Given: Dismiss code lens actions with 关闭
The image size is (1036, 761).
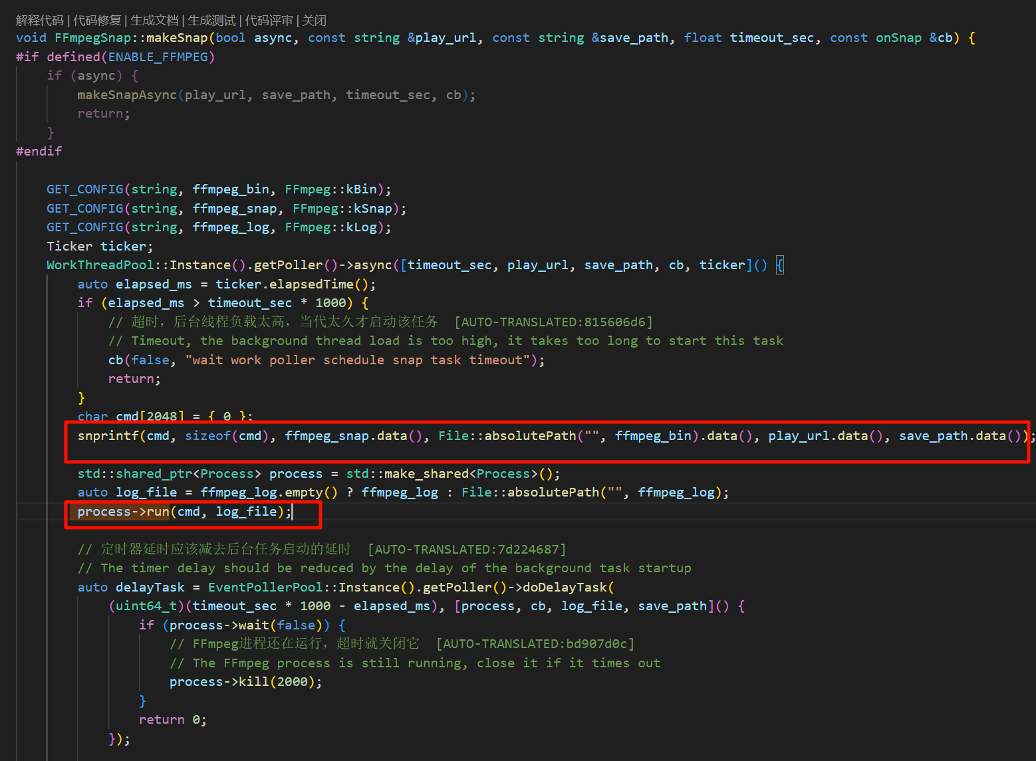Looking at the screenshot, I should pyautogui.click(x=315, y=21).
